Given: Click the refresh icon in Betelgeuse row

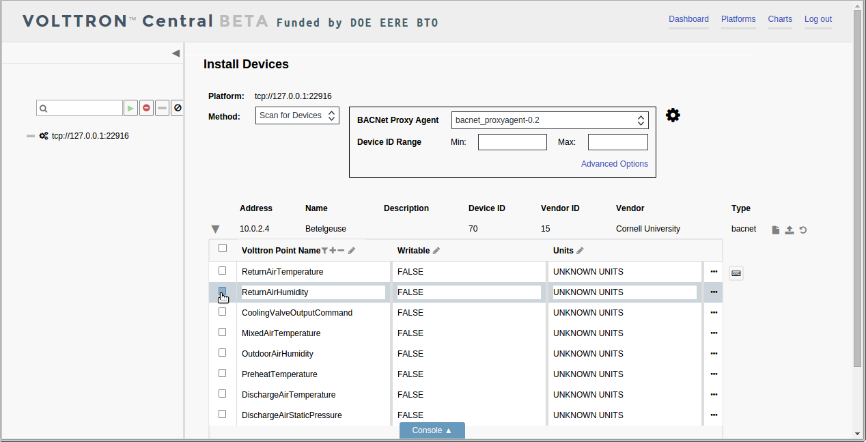Looking at the screenshot, I should tap(803, 230).
